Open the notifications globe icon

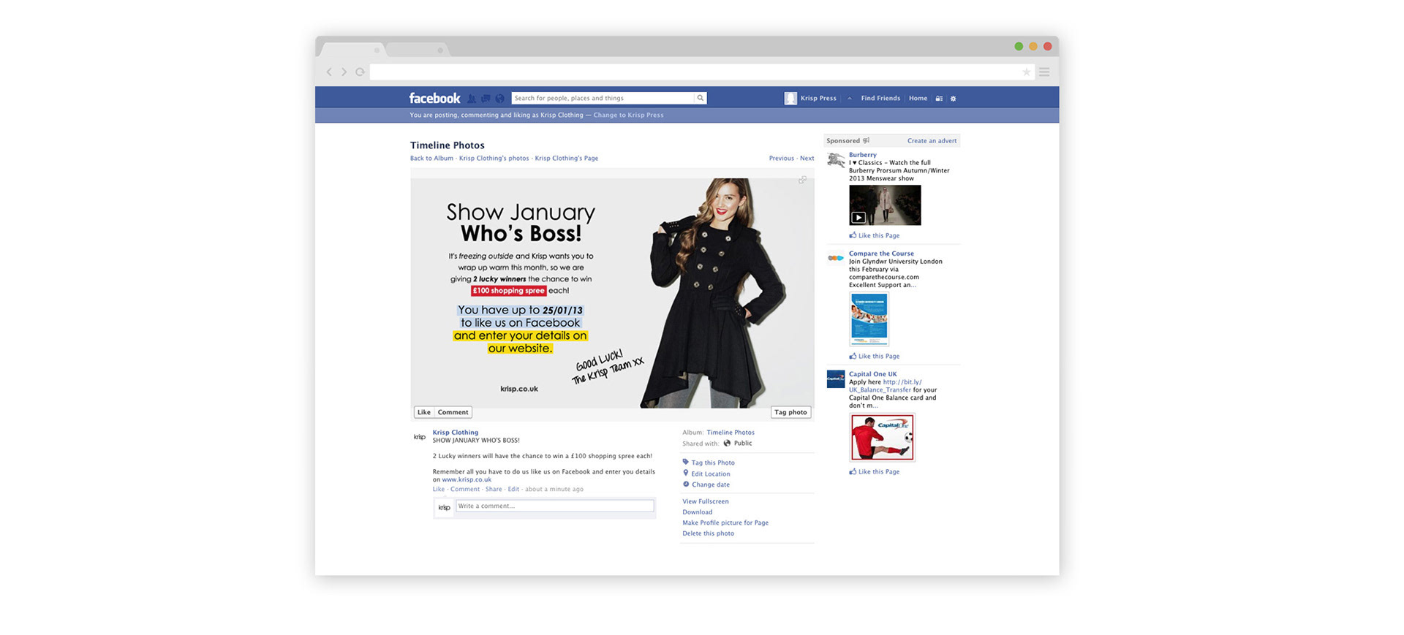click(500, 99)
